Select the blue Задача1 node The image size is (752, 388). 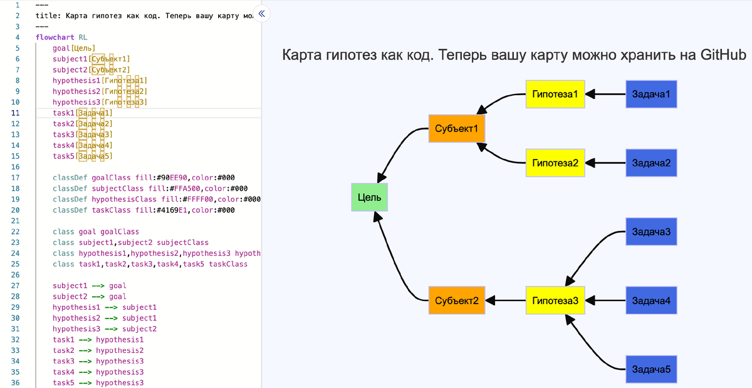[x=651, y=94]
